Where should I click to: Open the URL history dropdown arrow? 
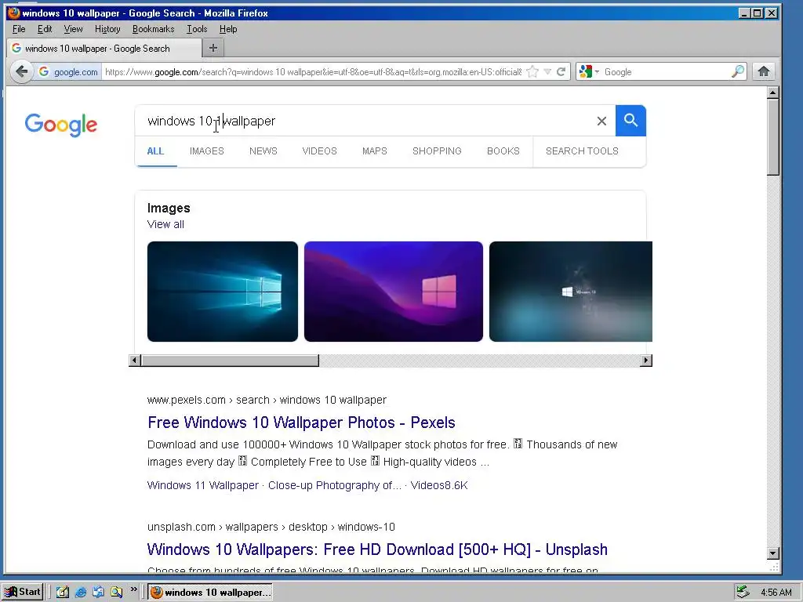point(547,71)
